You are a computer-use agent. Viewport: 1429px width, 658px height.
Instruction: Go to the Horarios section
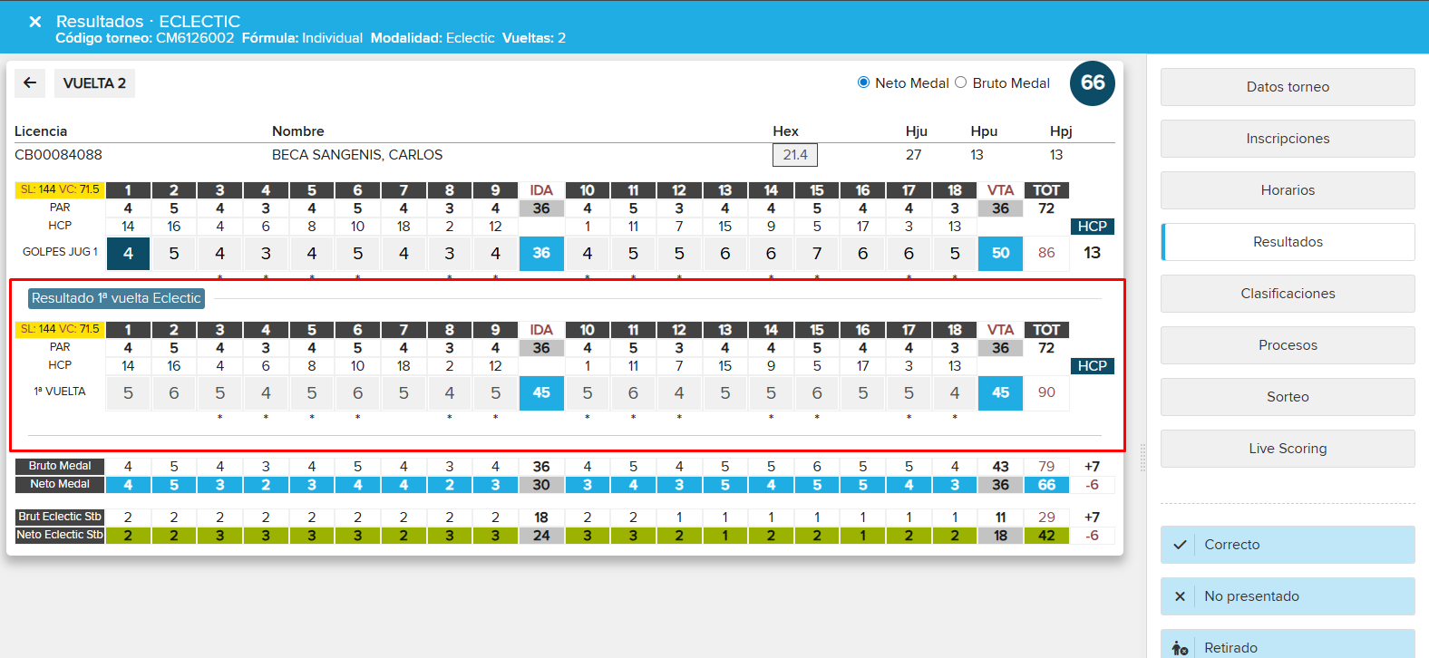click(x=1288, y=190)
